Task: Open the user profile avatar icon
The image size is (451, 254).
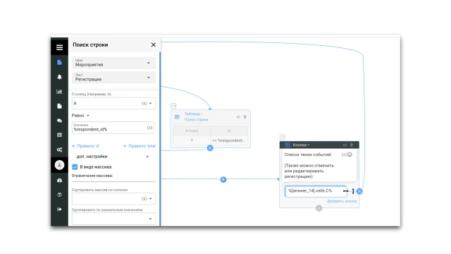Action: pos(59,165)
